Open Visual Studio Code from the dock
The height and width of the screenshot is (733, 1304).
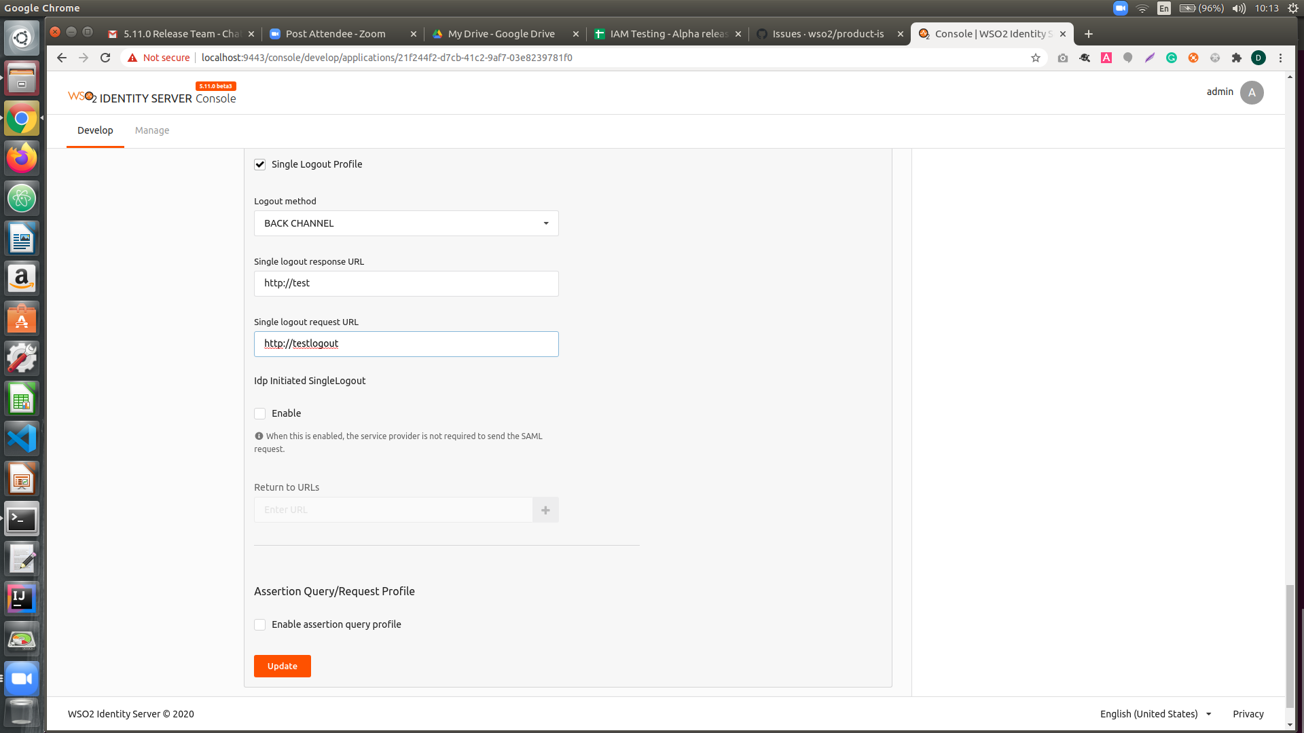22,439
